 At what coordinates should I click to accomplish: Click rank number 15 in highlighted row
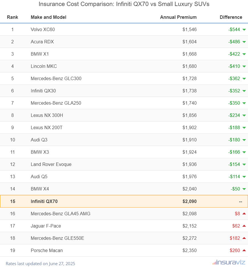[13, 201]
